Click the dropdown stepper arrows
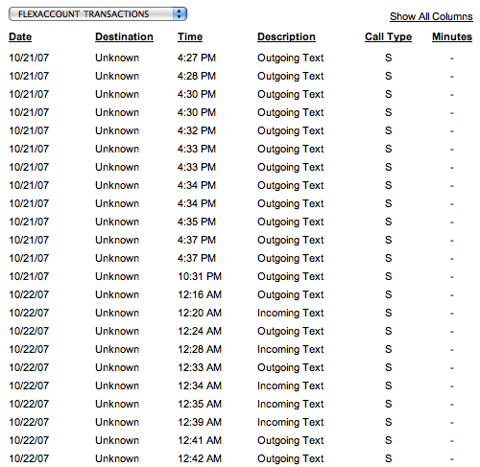Image resolution: width=480 pixels, height=467 pixels. coord(180,14)
